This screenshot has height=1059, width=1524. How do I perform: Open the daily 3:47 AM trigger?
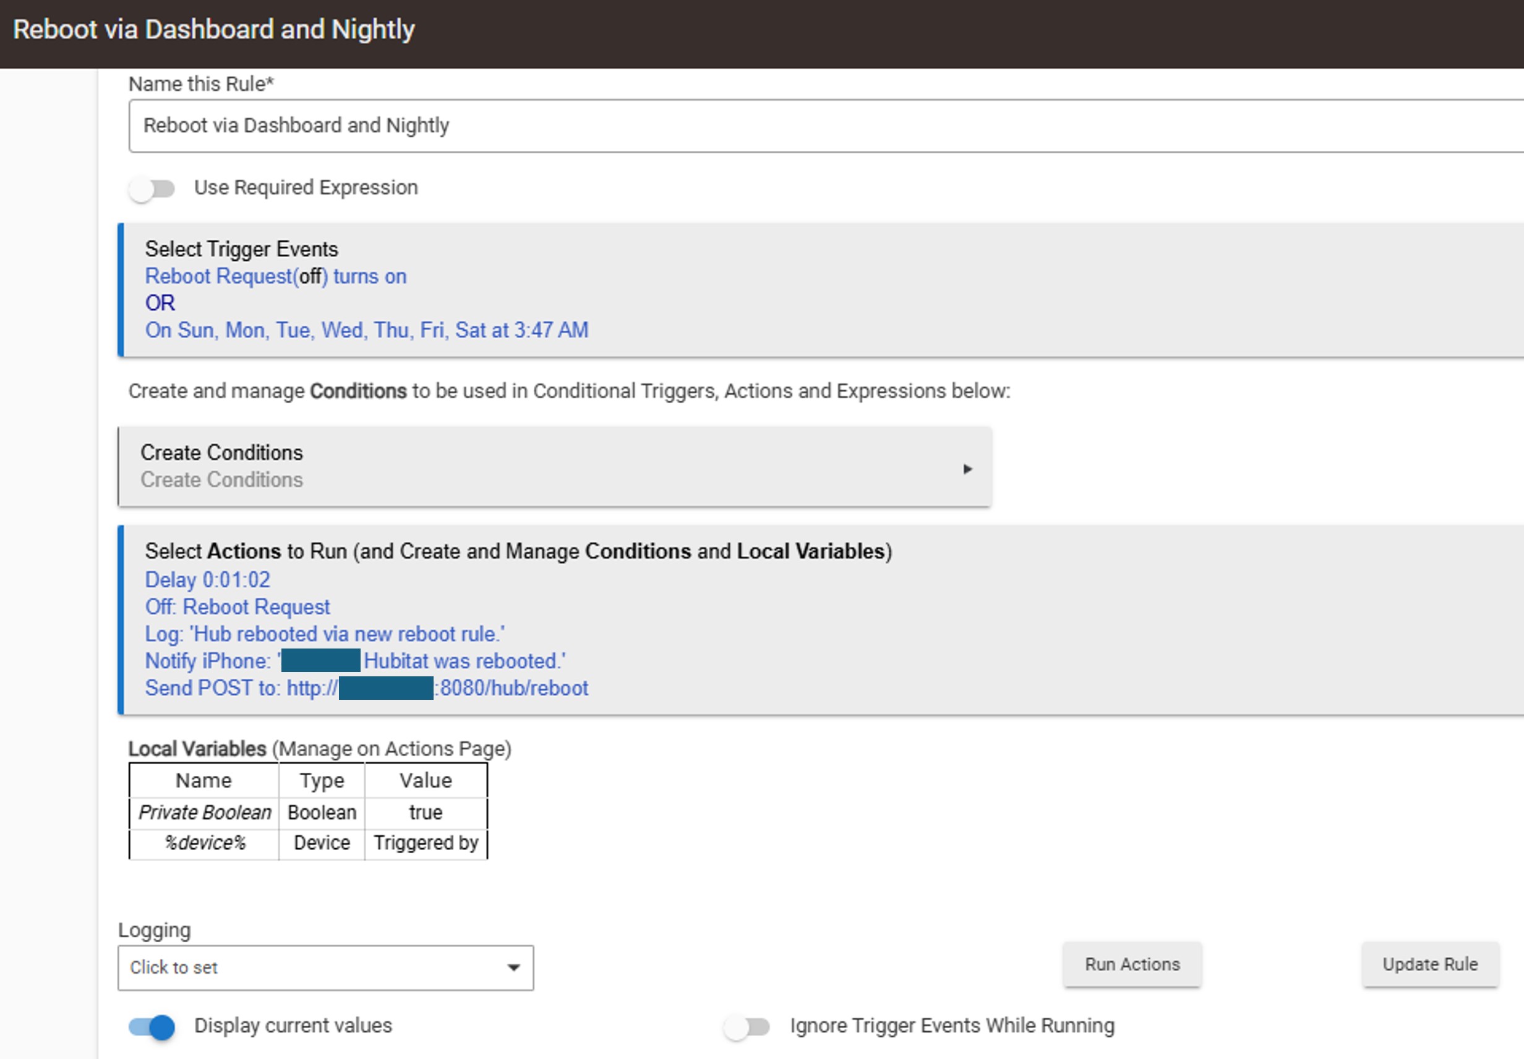(366, 330)
